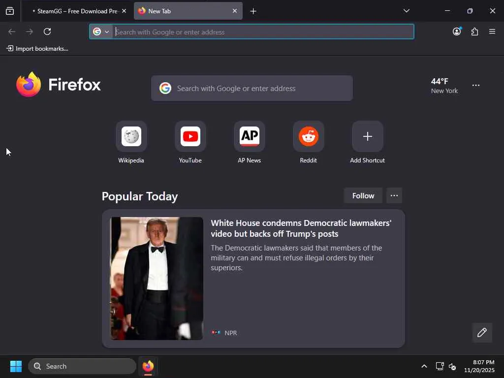Click the new tab page Google search box
The image size is (504, 378).
(252, 89)
